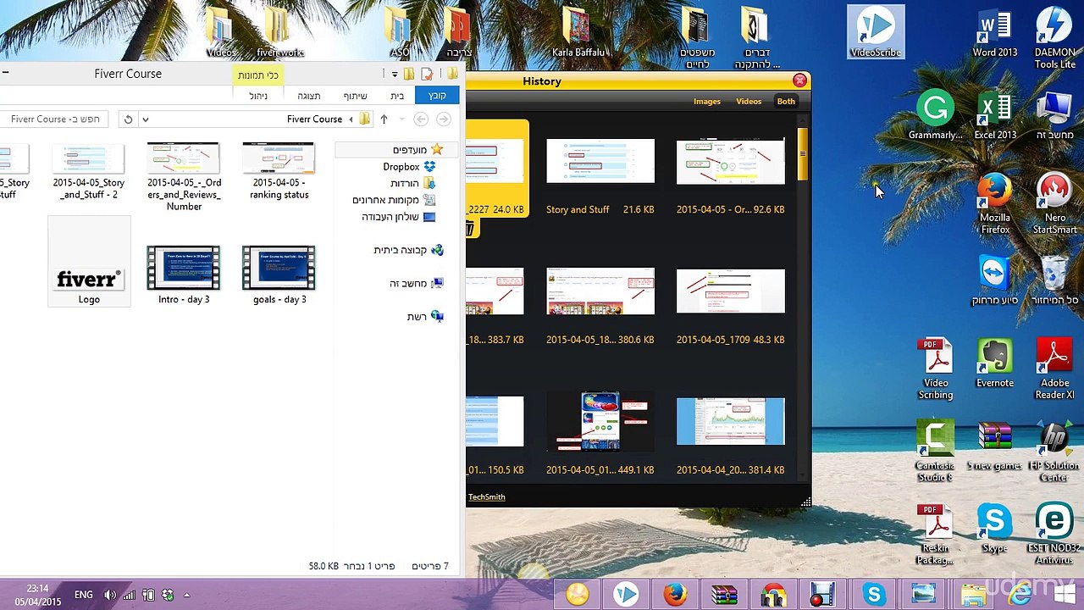
Task: Select Both filter in History
Action: (786, 102)
